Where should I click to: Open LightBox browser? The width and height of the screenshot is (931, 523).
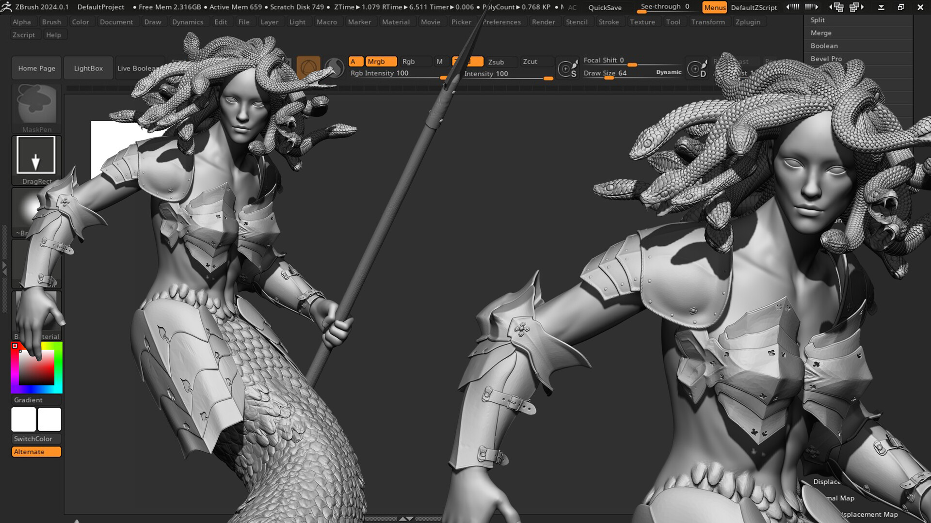coord(88,68)
